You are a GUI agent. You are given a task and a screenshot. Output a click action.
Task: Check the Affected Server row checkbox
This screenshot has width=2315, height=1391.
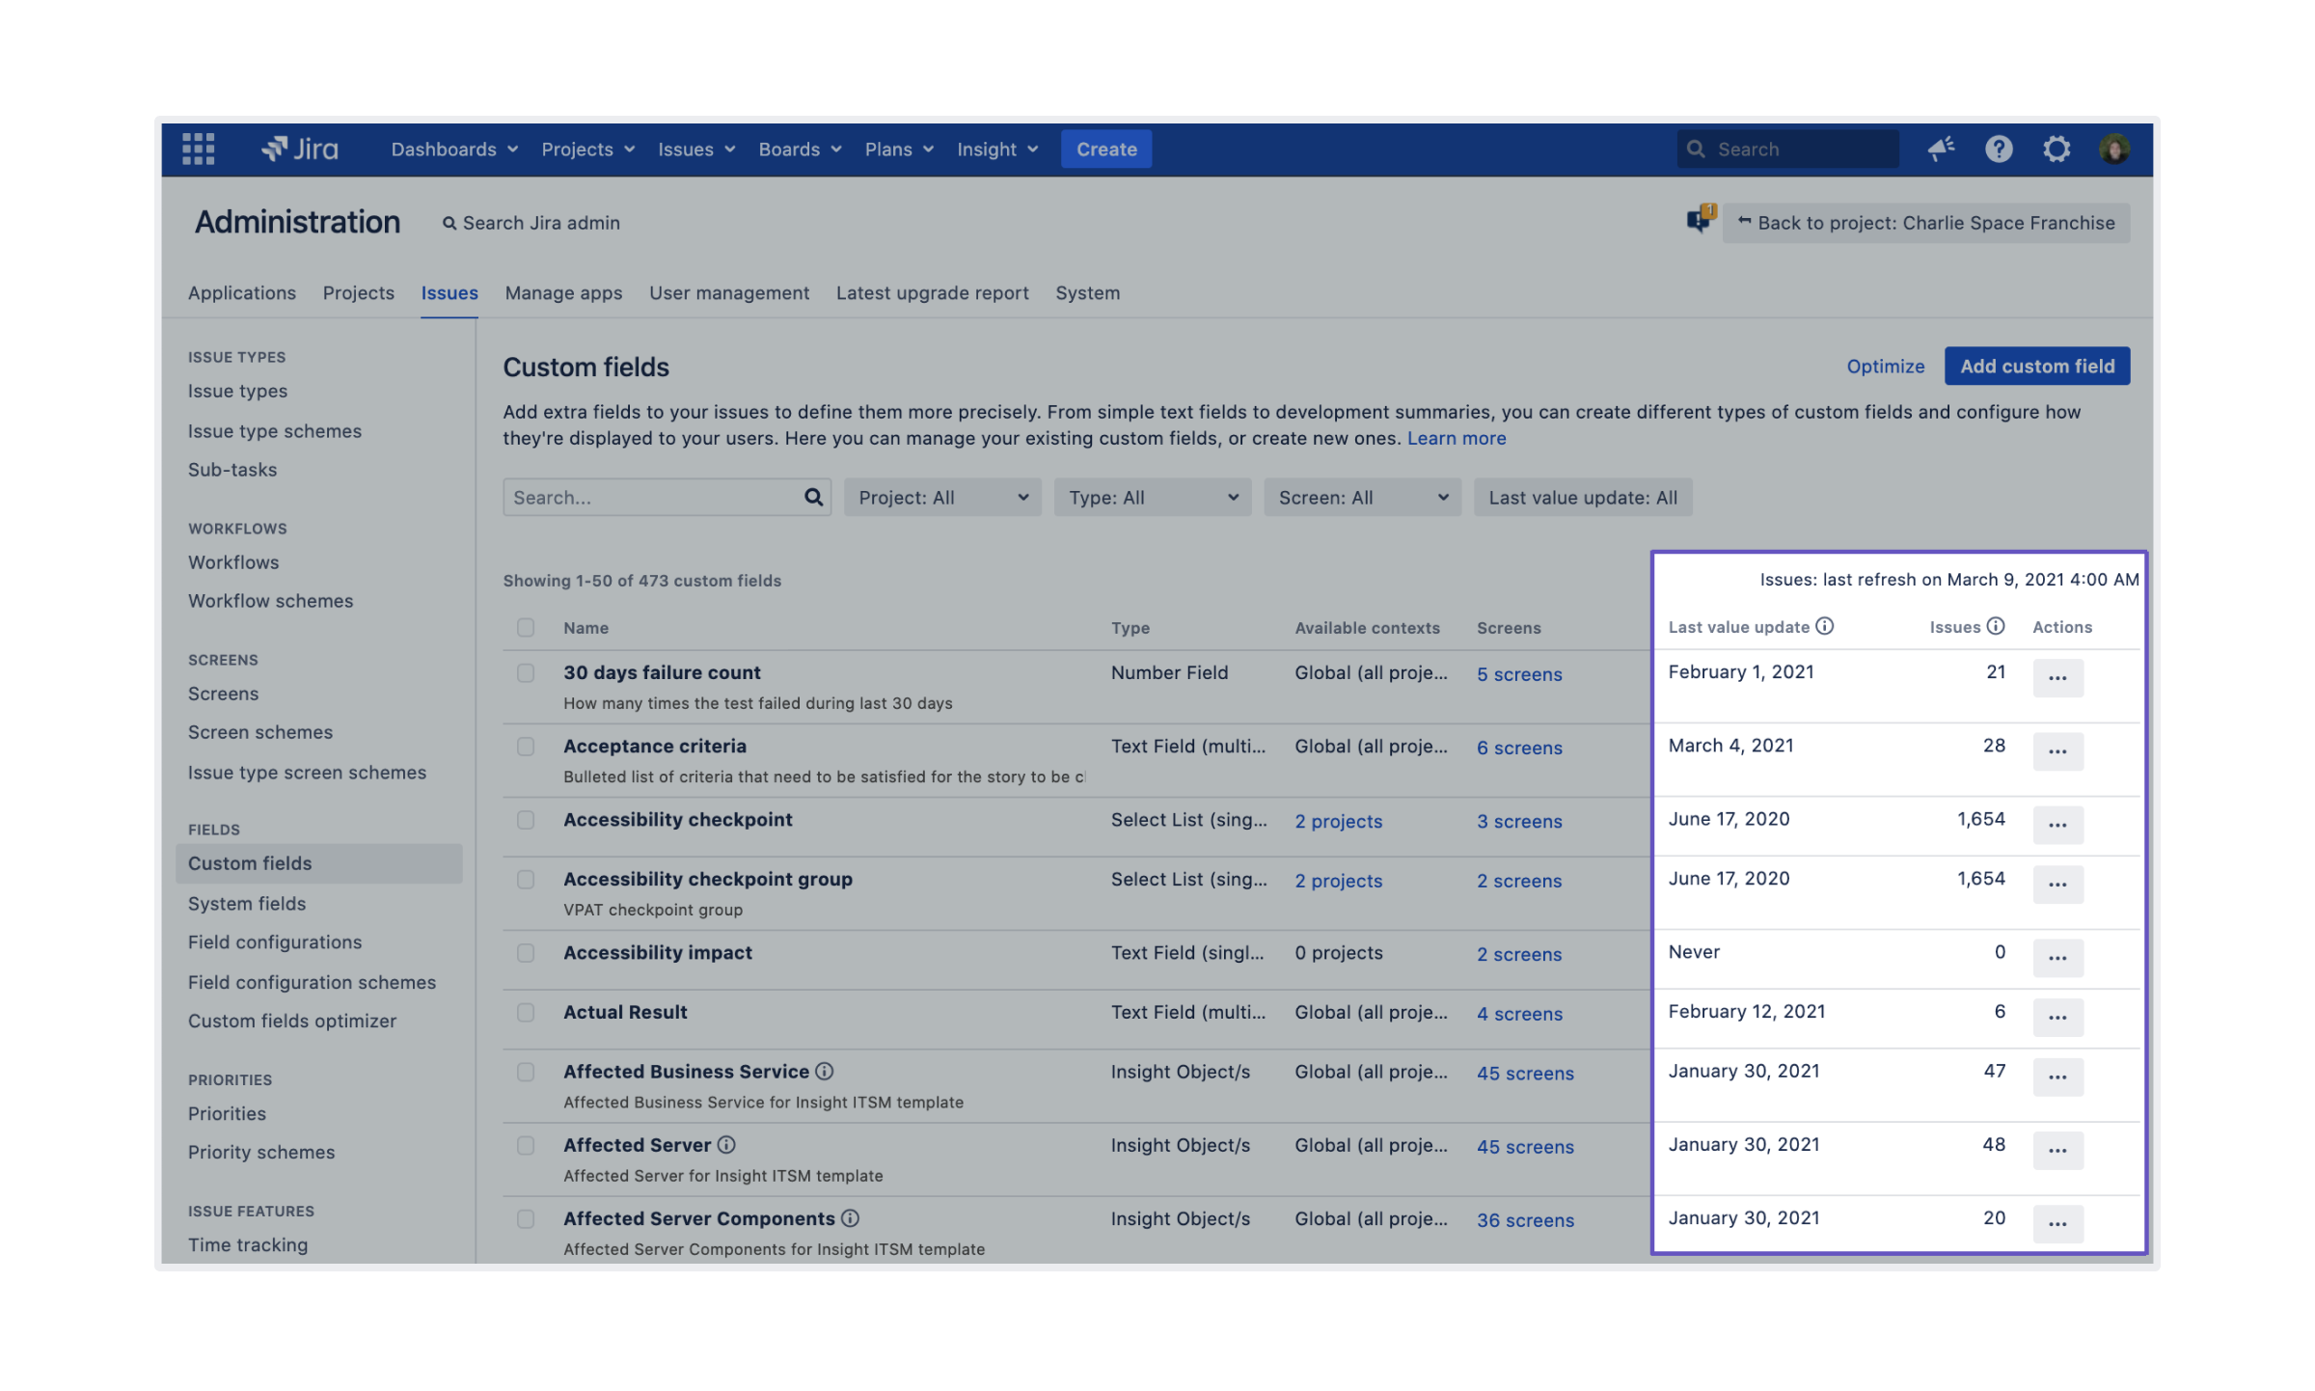526,1145
